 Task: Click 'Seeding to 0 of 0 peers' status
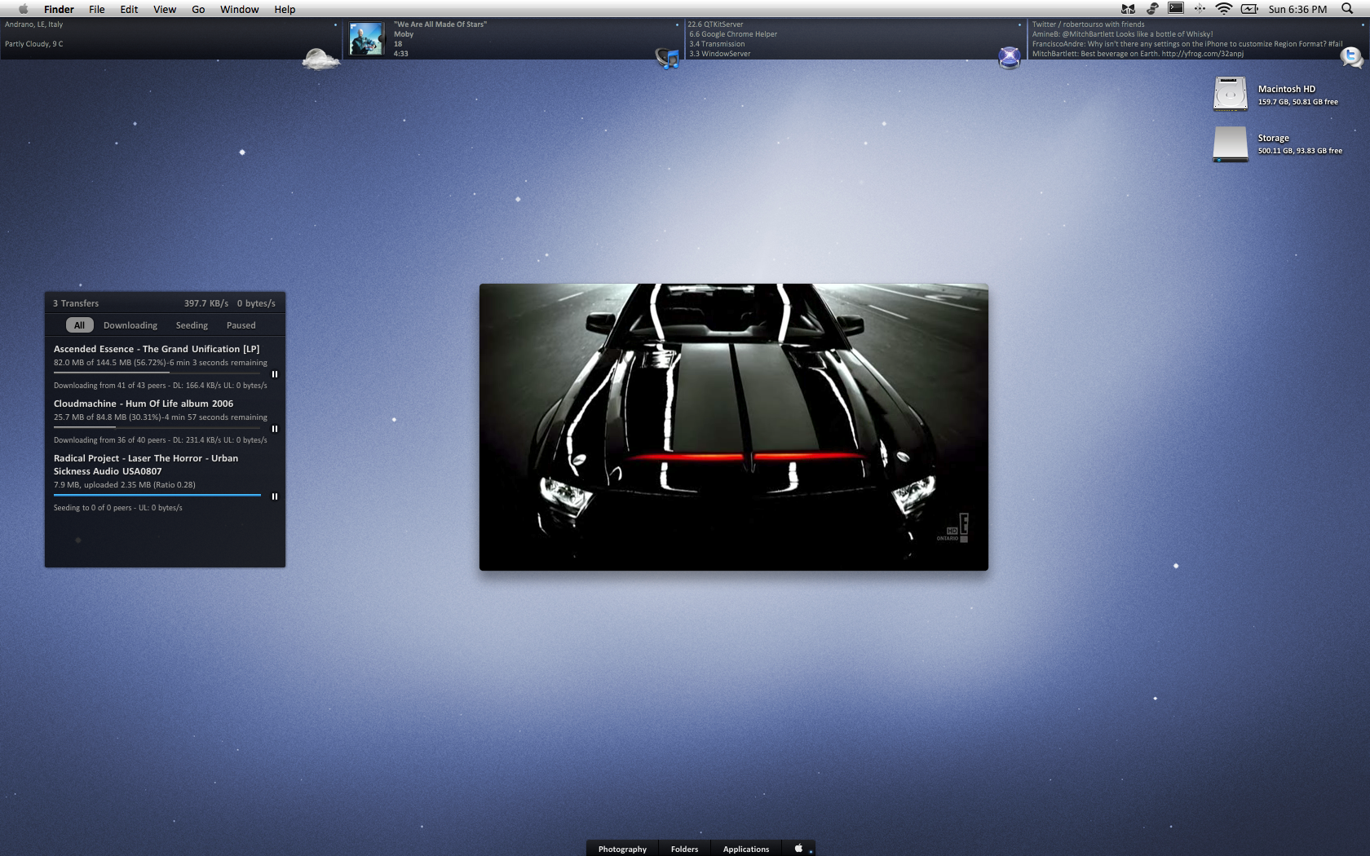tap(118, 508)
